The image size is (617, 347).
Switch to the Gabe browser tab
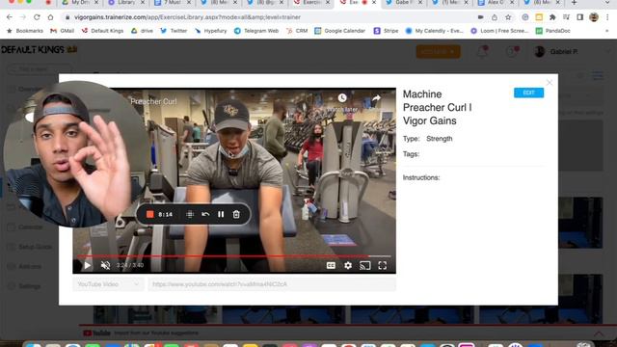(403, 3)
